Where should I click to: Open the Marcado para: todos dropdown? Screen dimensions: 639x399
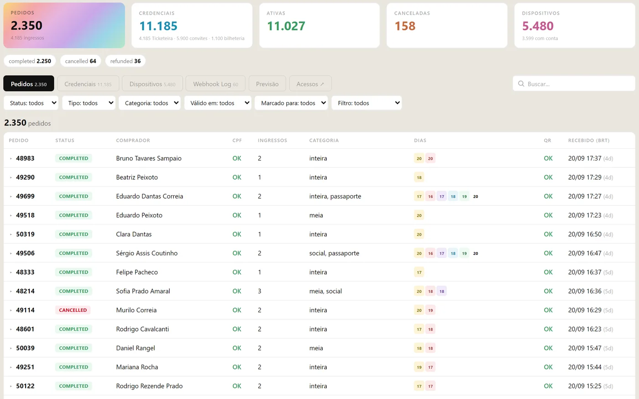[291, 103]
